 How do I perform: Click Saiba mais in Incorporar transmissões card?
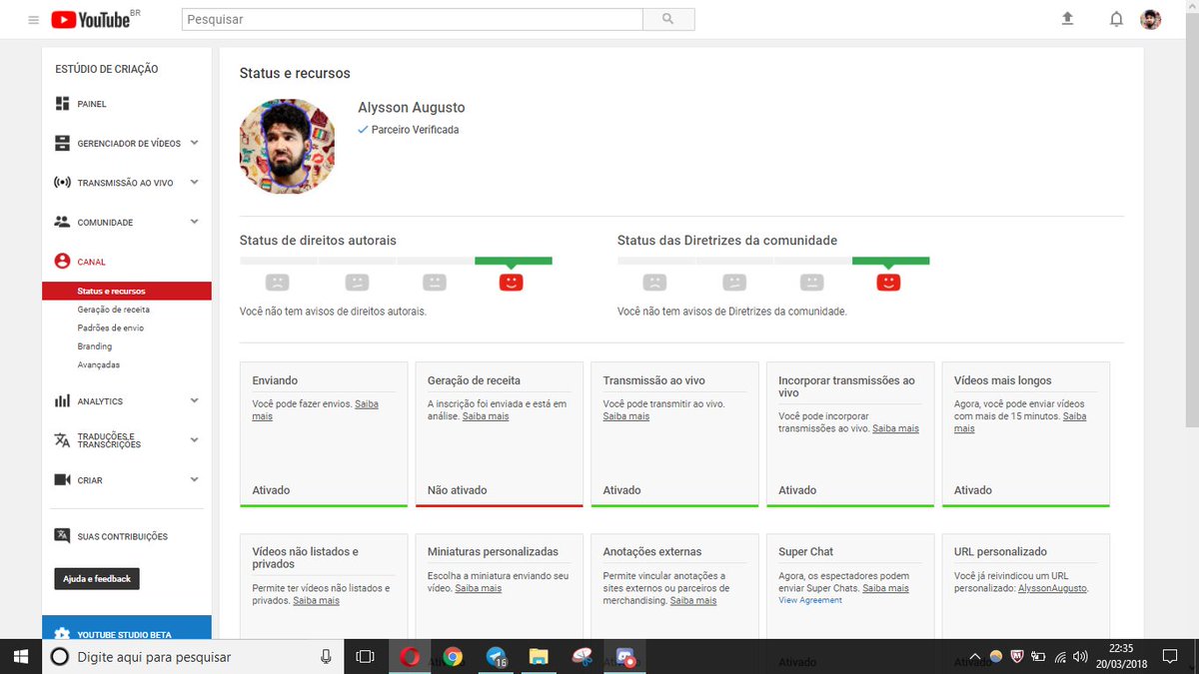click(895, 428)
